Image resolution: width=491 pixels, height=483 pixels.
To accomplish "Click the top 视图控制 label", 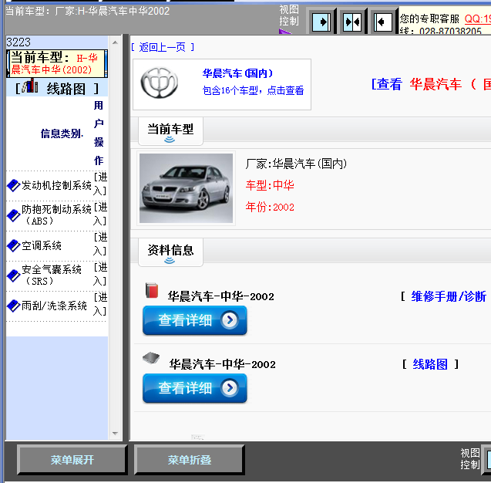I will pyautogui.click(x=289, y=15).
